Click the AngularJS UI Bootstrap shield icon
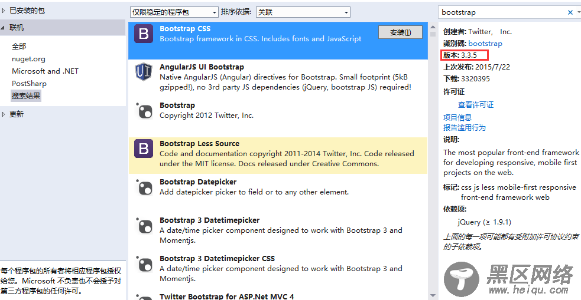 pos(144,72)
